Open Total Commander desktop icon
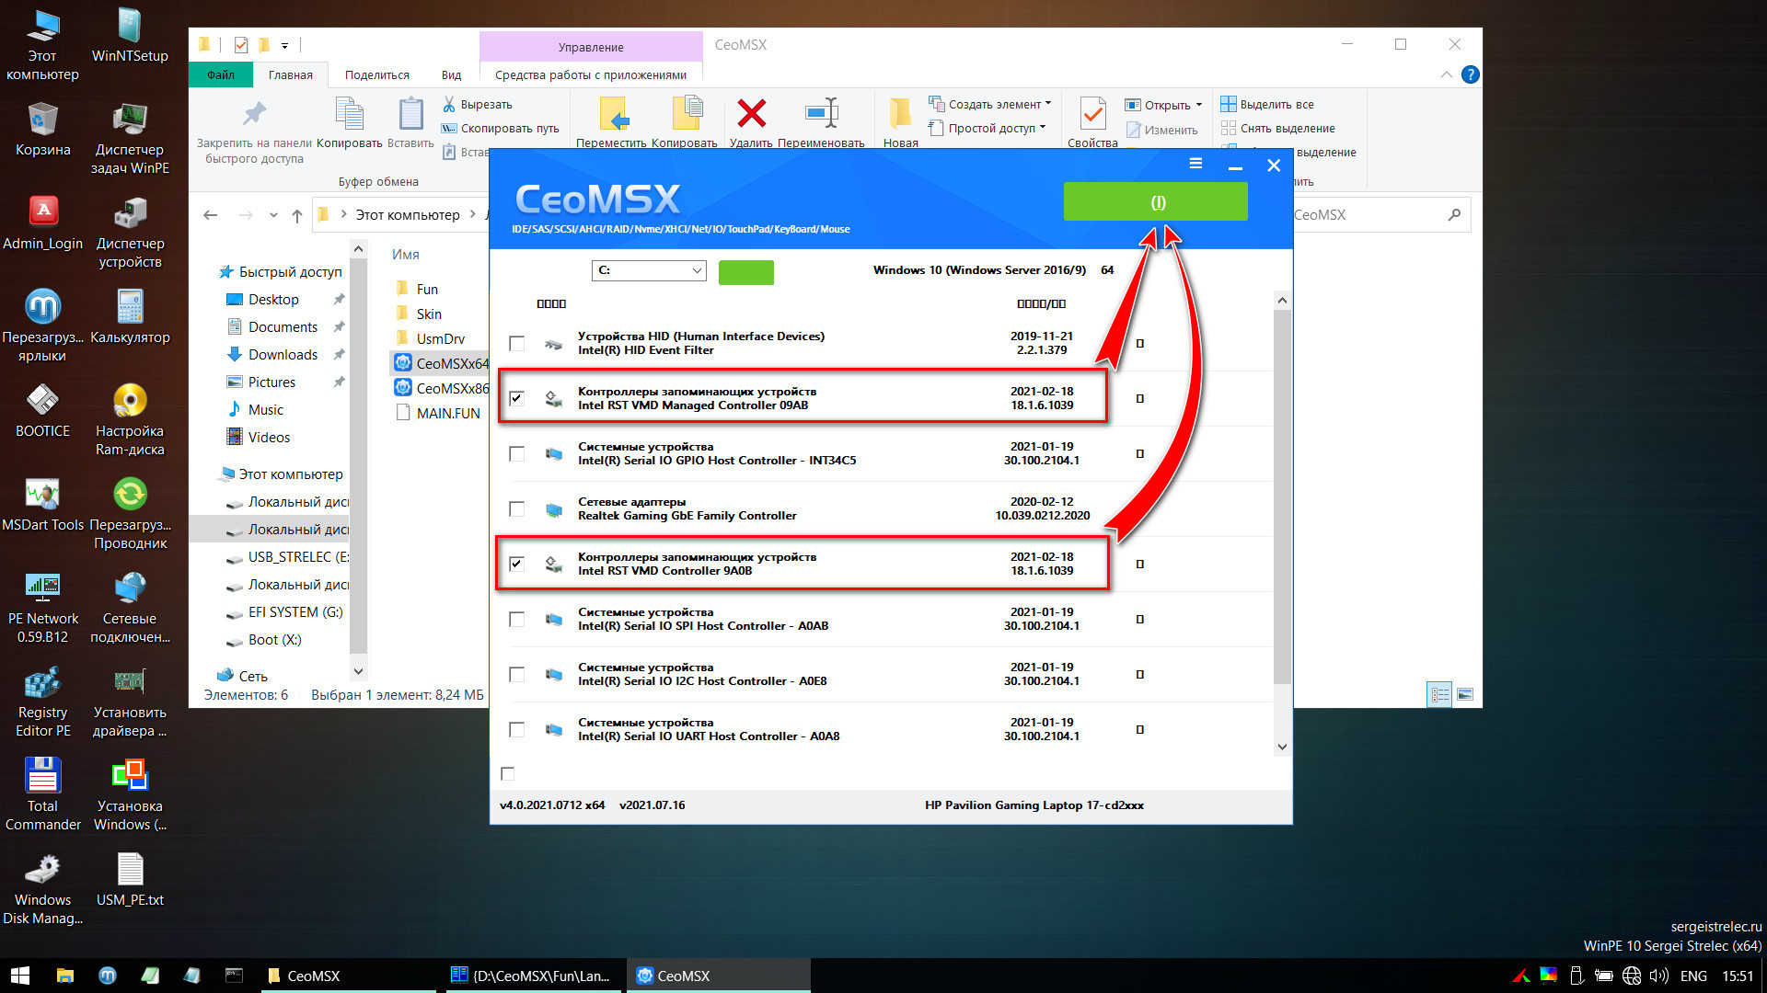The height and width of the screenshot is (993, 1767). [x=42, y=795]
